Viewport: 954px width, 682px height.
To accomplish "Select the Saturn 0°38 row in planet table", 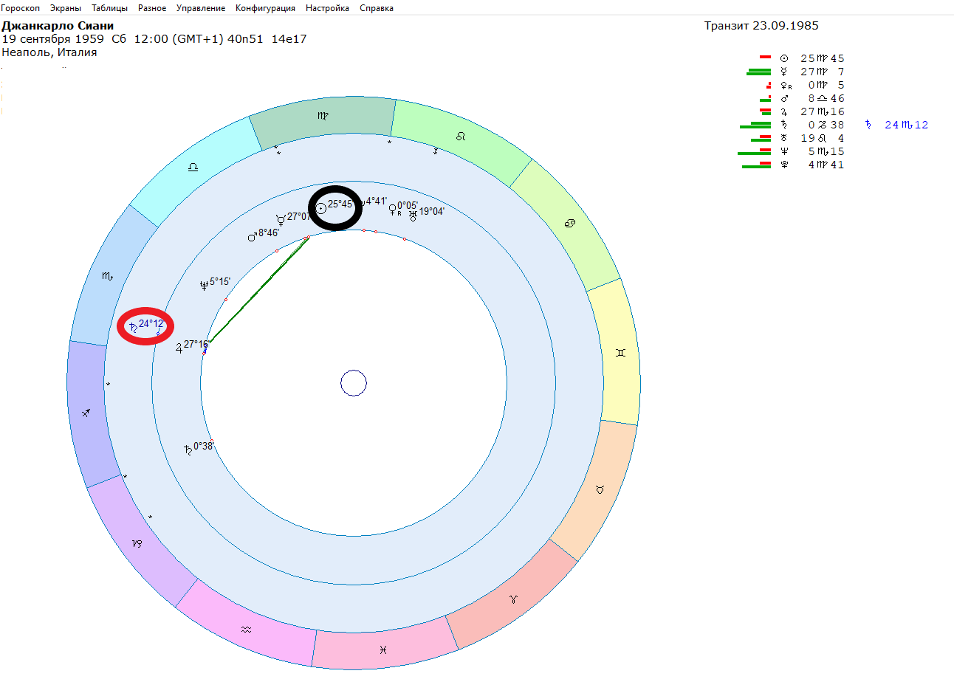I will (792, 125).
